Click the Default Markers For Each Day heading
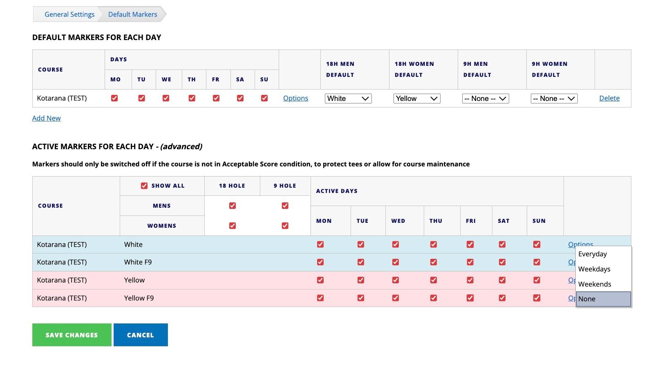The image size is (662, 379). 96,37
